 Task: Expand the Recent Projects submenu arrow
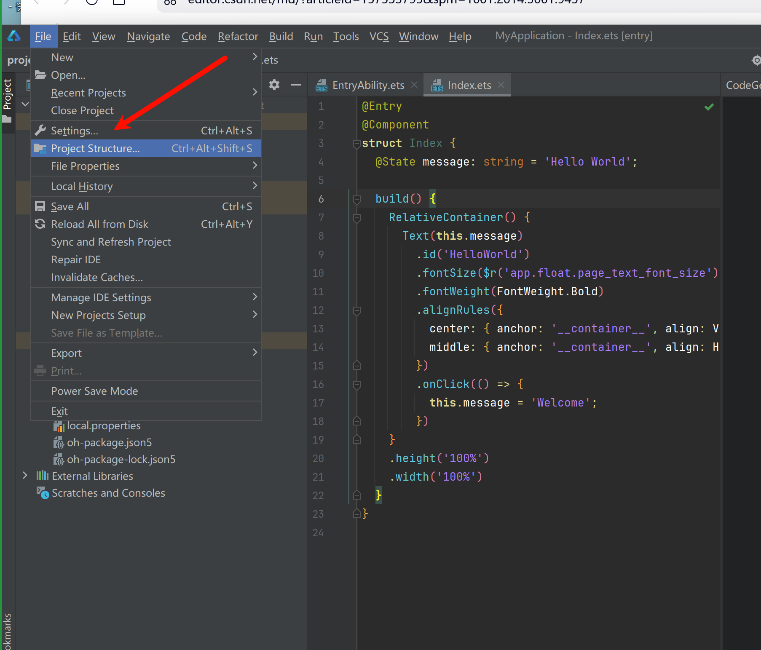tap(255, 92)
